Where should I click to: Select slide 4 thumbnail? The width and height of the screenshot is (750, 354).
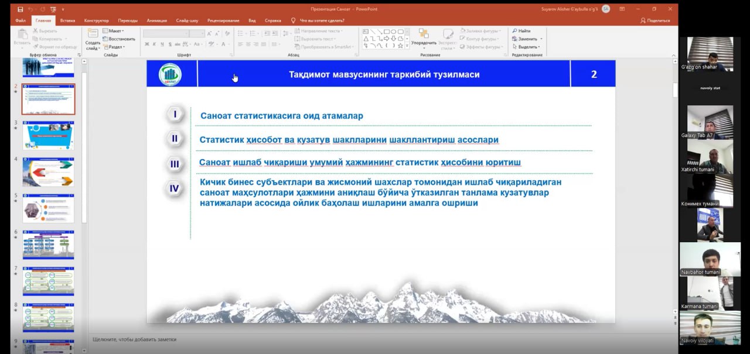pyautogui.click(x=48, y=172)
